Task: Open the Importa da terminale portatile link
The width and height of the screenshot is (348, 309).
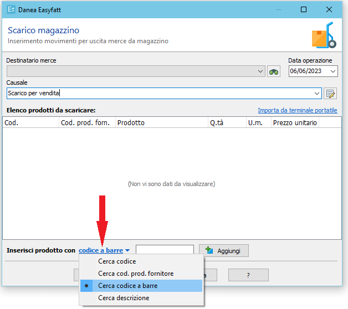Action: pyautogui.click(x=297, y=110)
